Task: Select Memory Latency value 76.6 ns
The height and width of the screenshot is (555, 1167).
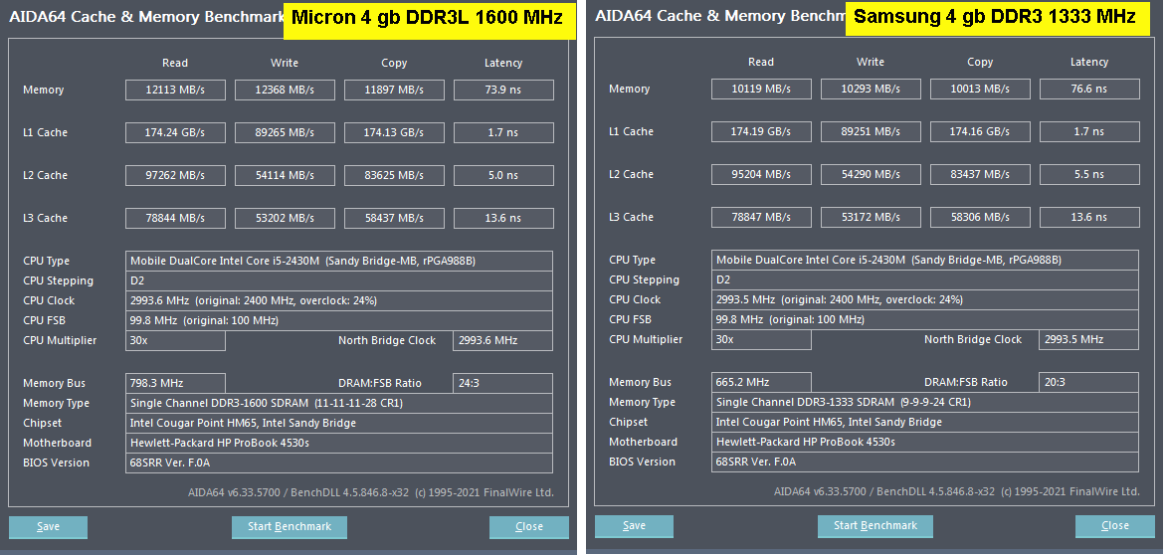Action: 1089,90
